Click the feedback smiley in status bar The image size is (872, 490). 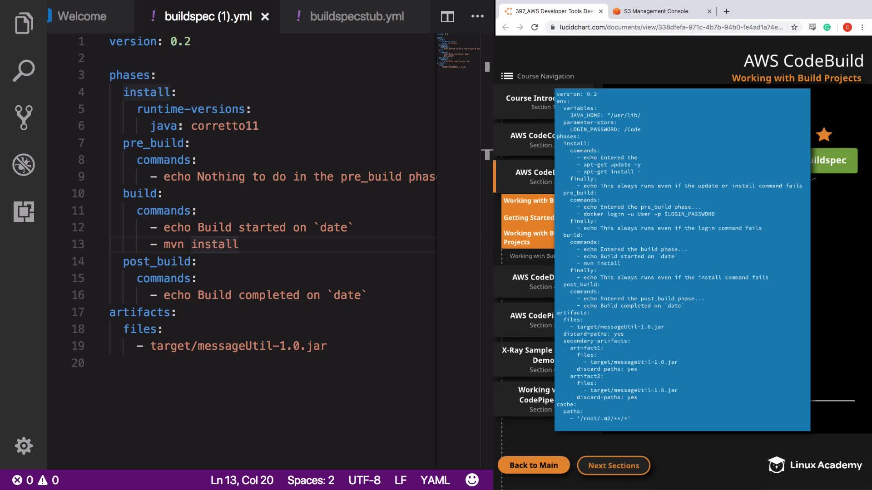[472, 480]
